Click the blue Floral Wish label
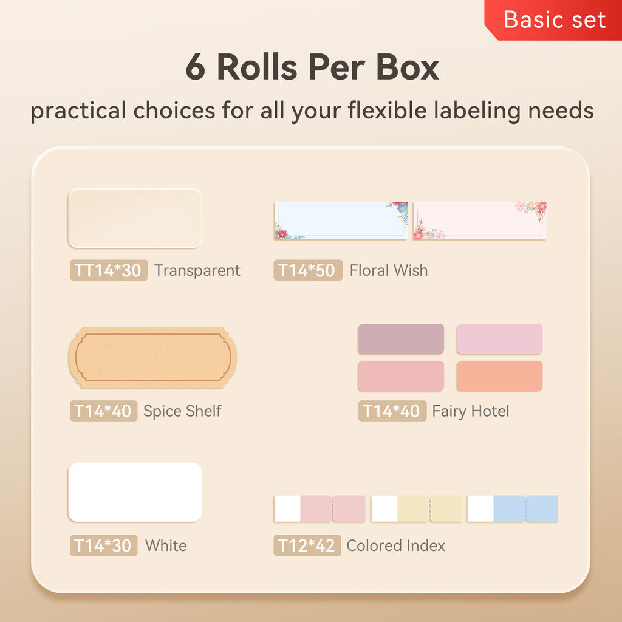 coord(340,220)
